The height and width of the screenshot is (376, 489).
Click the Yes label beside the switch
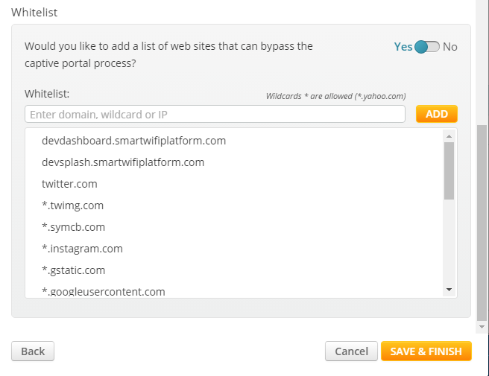[x=403, y=47]
